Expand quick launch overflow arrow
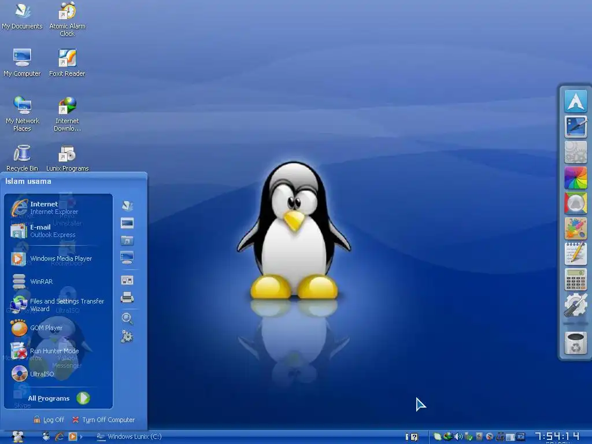 (x=81, y=437)
